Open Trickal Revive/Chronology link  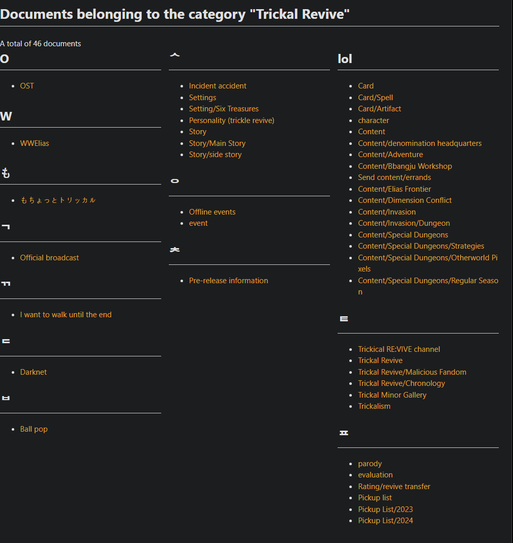(402, 384)
